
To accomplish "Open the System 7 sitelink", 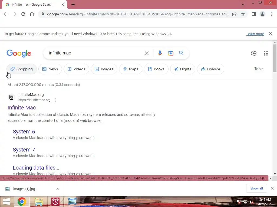I will point(24,150).
